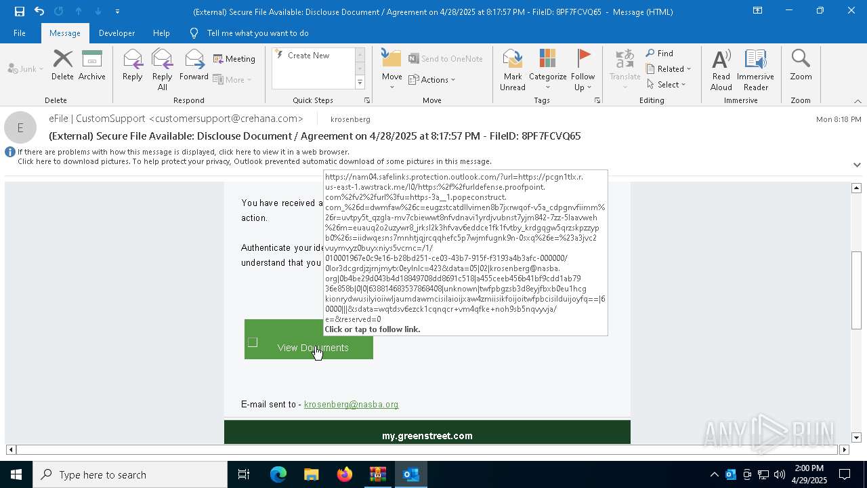Go to the previous item with the up arrow
The height and width of the screenshot is (488, 867).
79,12
